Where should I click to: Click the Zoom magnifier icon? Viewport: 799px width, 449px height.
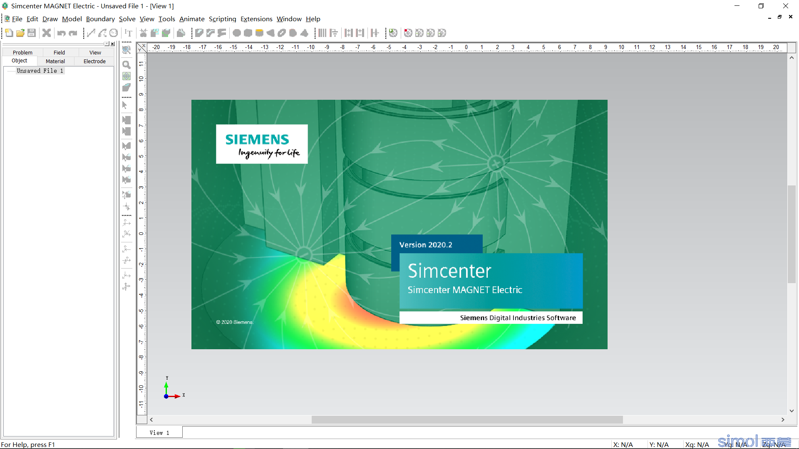(127, 65)
